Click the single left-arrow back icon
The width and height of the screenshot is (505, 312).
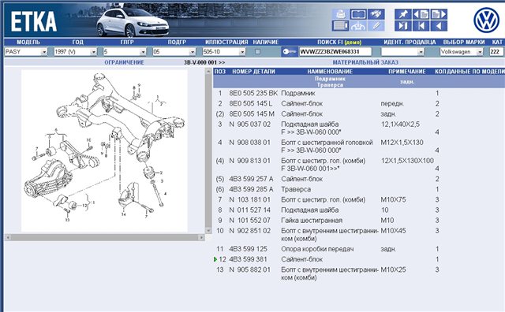click(x=439, y=26)
